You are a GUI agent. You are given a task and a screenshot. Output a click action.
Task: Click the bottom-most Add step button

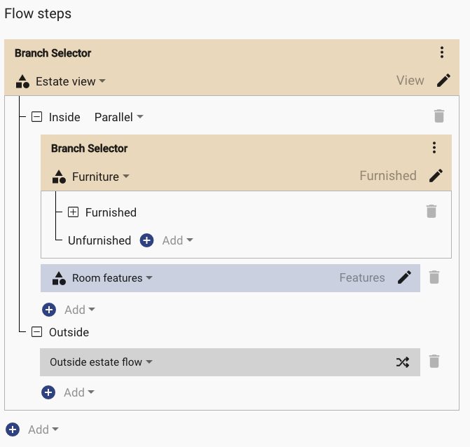pyautogui.click(x=32, y=429)
